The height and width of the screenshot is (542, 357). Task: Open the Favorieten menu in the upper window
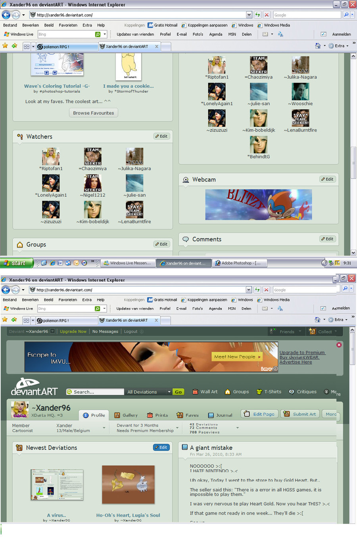tap(68, 25)
